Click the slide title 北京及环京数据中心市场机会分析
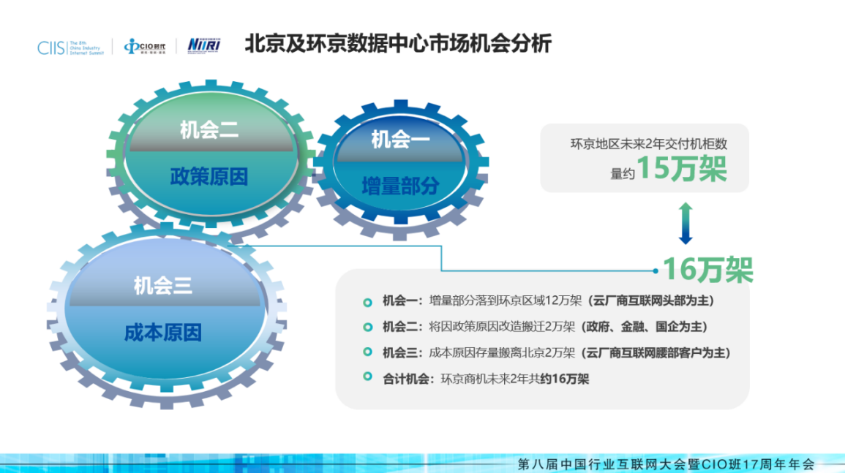 [x=397, y=44]
